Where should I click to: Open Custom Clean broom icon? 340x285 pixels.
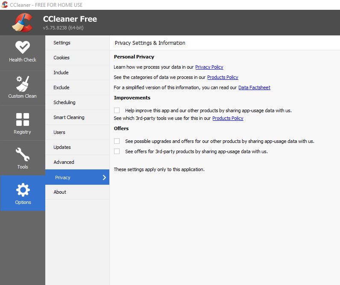pyautogui.click(x=23, y=84)
